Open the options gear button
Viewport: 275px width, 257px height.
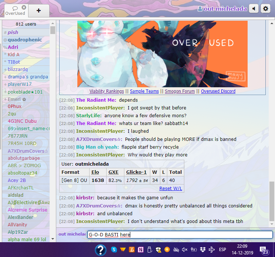[265, 9]
